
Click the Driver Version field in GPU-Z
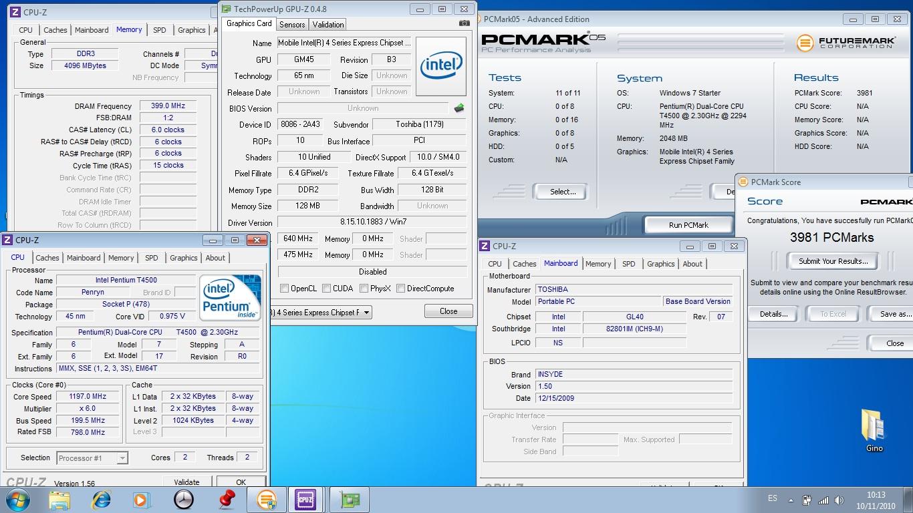372,222
